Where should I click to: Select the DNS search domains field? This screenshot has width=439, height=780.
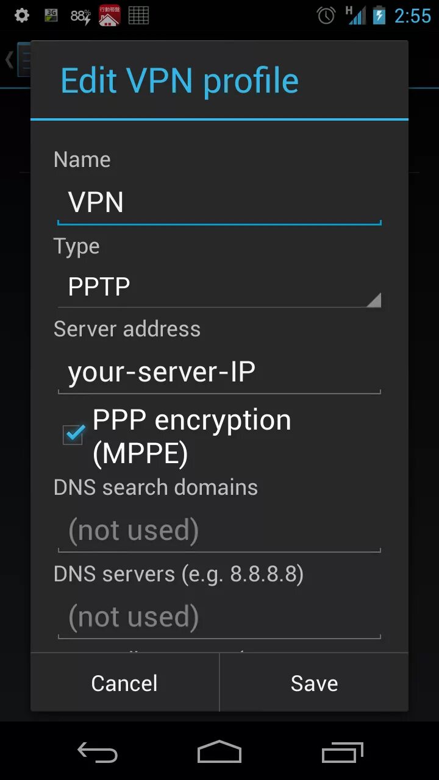tap(220, 531)
